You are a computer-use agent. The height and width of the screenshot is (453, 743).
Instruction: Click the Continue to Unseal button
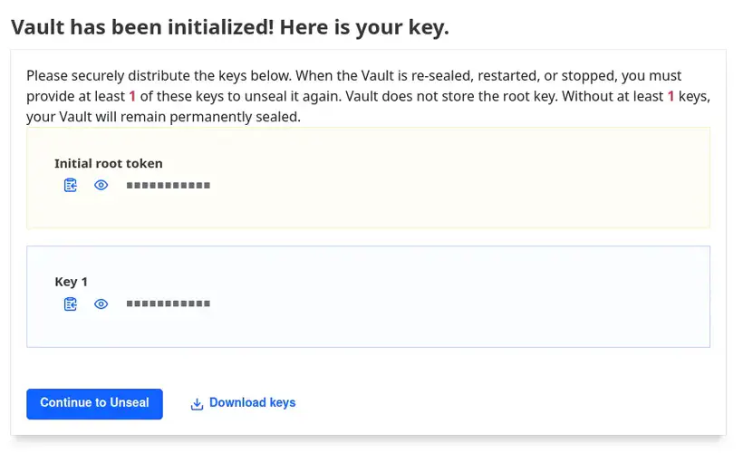pyautogui.click(x=94, y=403)
